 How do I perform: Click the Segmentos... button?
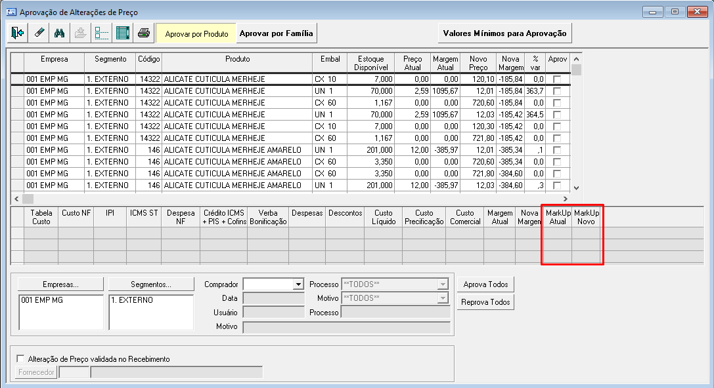point(150,284)
